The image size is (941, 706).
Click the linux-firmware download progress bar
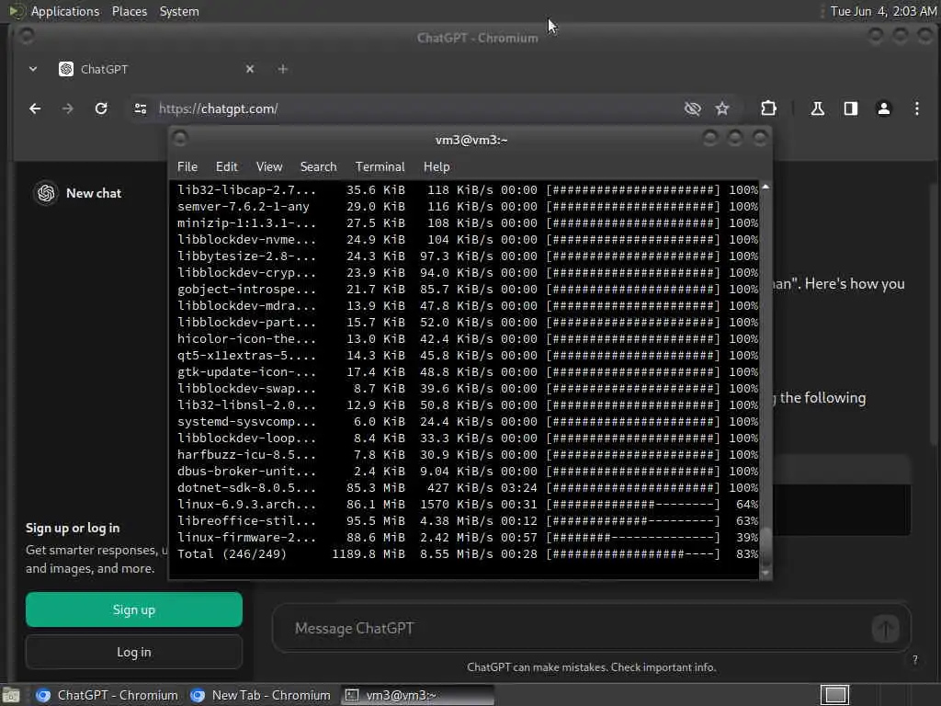click(x=632, y=537)
